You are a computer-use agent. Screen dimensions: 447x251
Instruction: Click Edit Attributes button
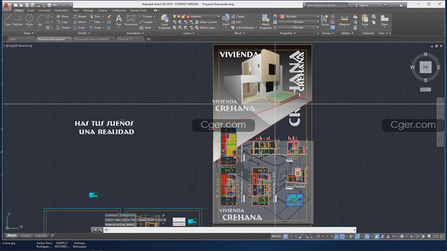tap(244, 27)
